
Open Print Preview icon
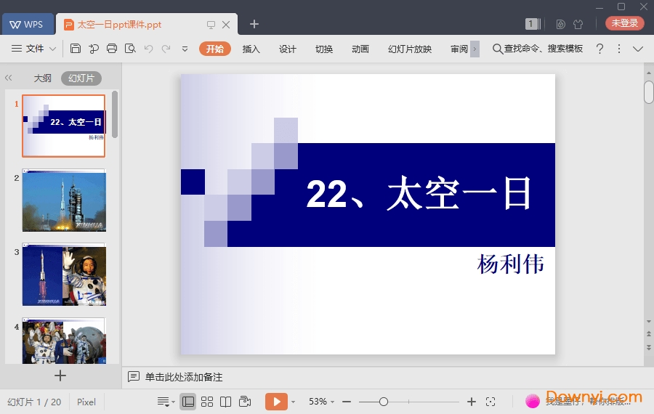click(130, 49)
